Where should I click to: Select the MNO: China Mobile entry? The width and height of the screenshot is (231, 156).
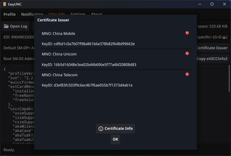coord(59,34)
